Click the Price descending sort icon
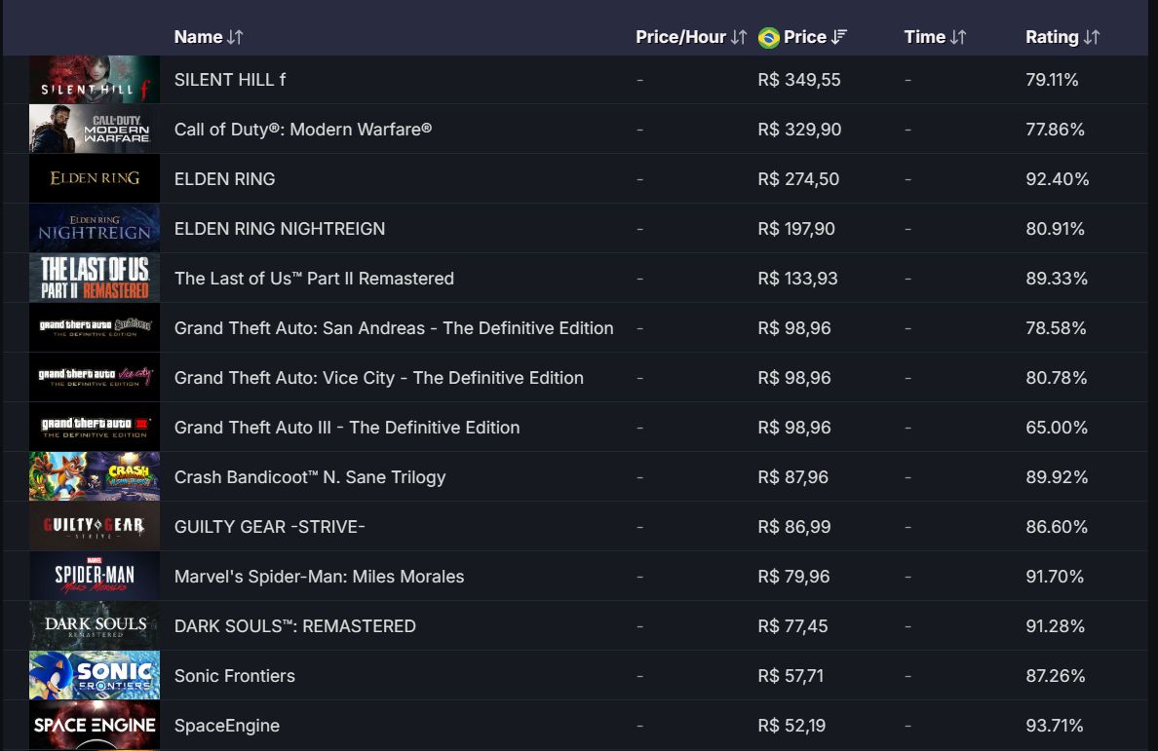Image resolution: width=1158 pixels, height=751 pixels. tap(839, 37)
